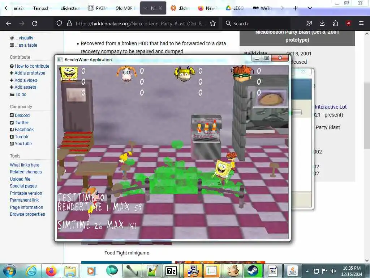370x278 pixels.
Task: Copy the Permanent link entry
Action: tap(24, 200)
